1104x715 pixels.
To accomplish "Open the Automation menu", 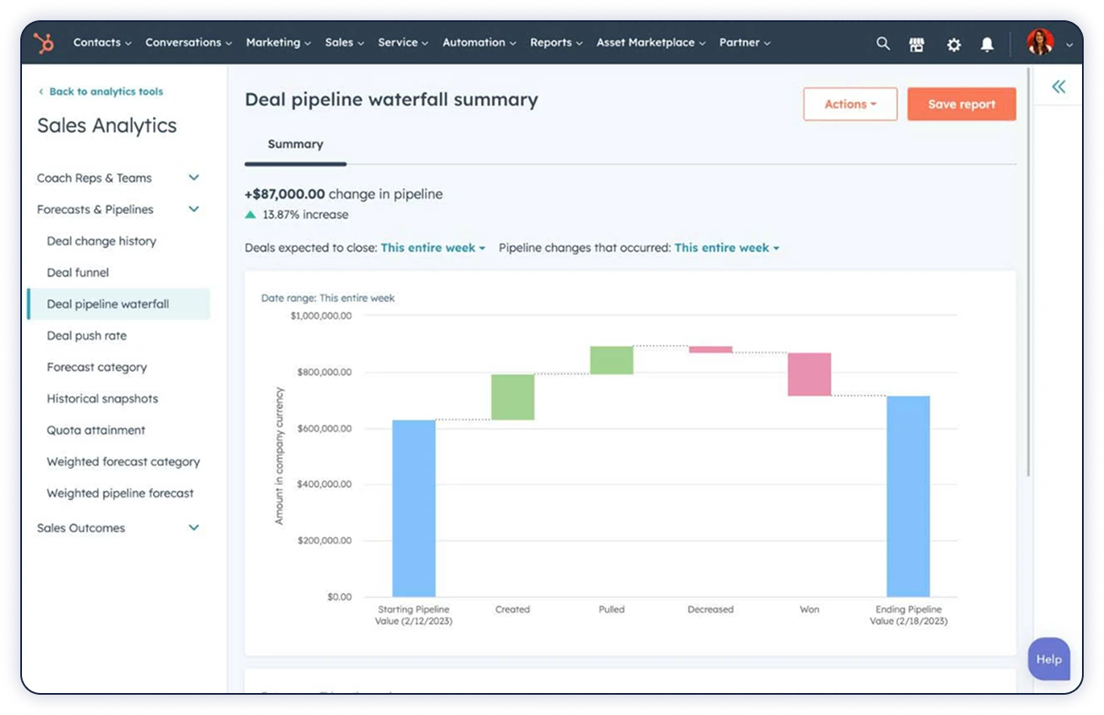I will pyautogui.click(x=479, y=42).
